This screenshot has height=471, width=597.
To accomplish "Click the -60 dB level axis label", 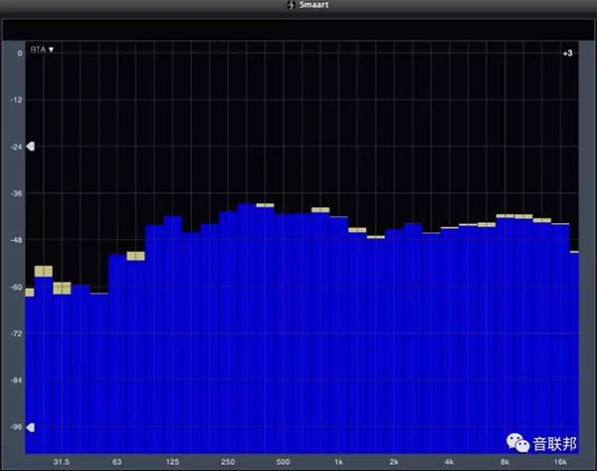I will (15, 287).
